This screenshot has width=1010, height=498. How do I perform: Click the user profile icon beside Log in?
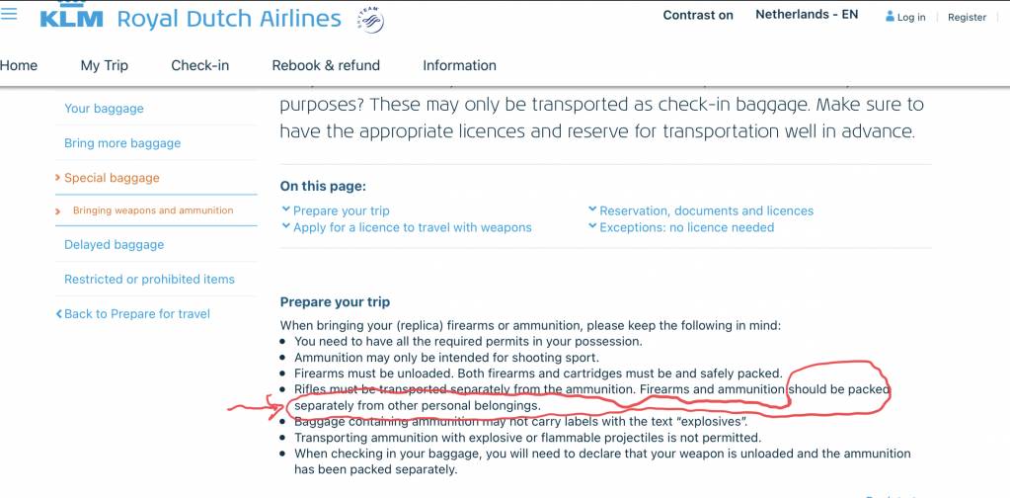(x=891, y=16)
